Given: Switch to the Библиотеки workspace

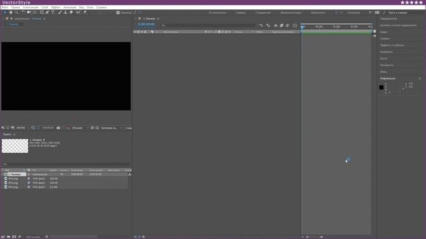Looking at the screenshot, I should tap(318, 13).
